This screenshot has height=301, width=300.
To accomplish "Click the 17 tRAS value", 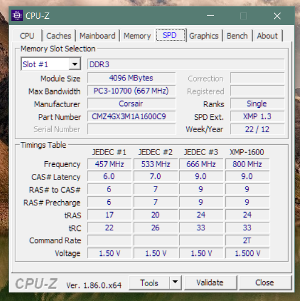I will (x=109, y=214).
